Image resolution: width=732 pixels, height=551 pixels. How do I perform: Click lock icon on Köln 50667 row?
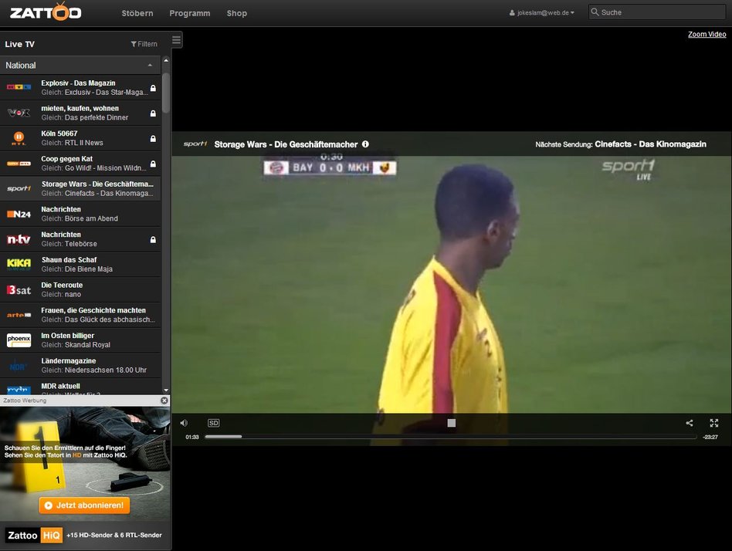153,139
